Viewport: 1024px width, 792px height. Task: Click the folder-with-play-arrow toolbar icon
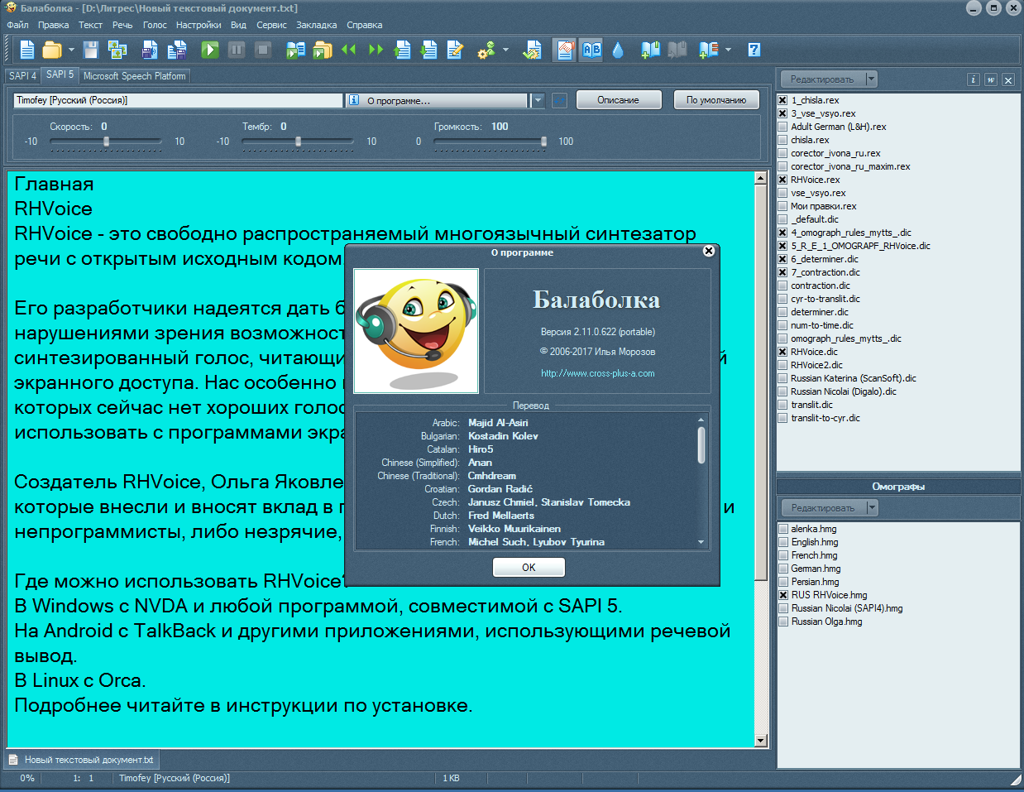tap(322, 50)
